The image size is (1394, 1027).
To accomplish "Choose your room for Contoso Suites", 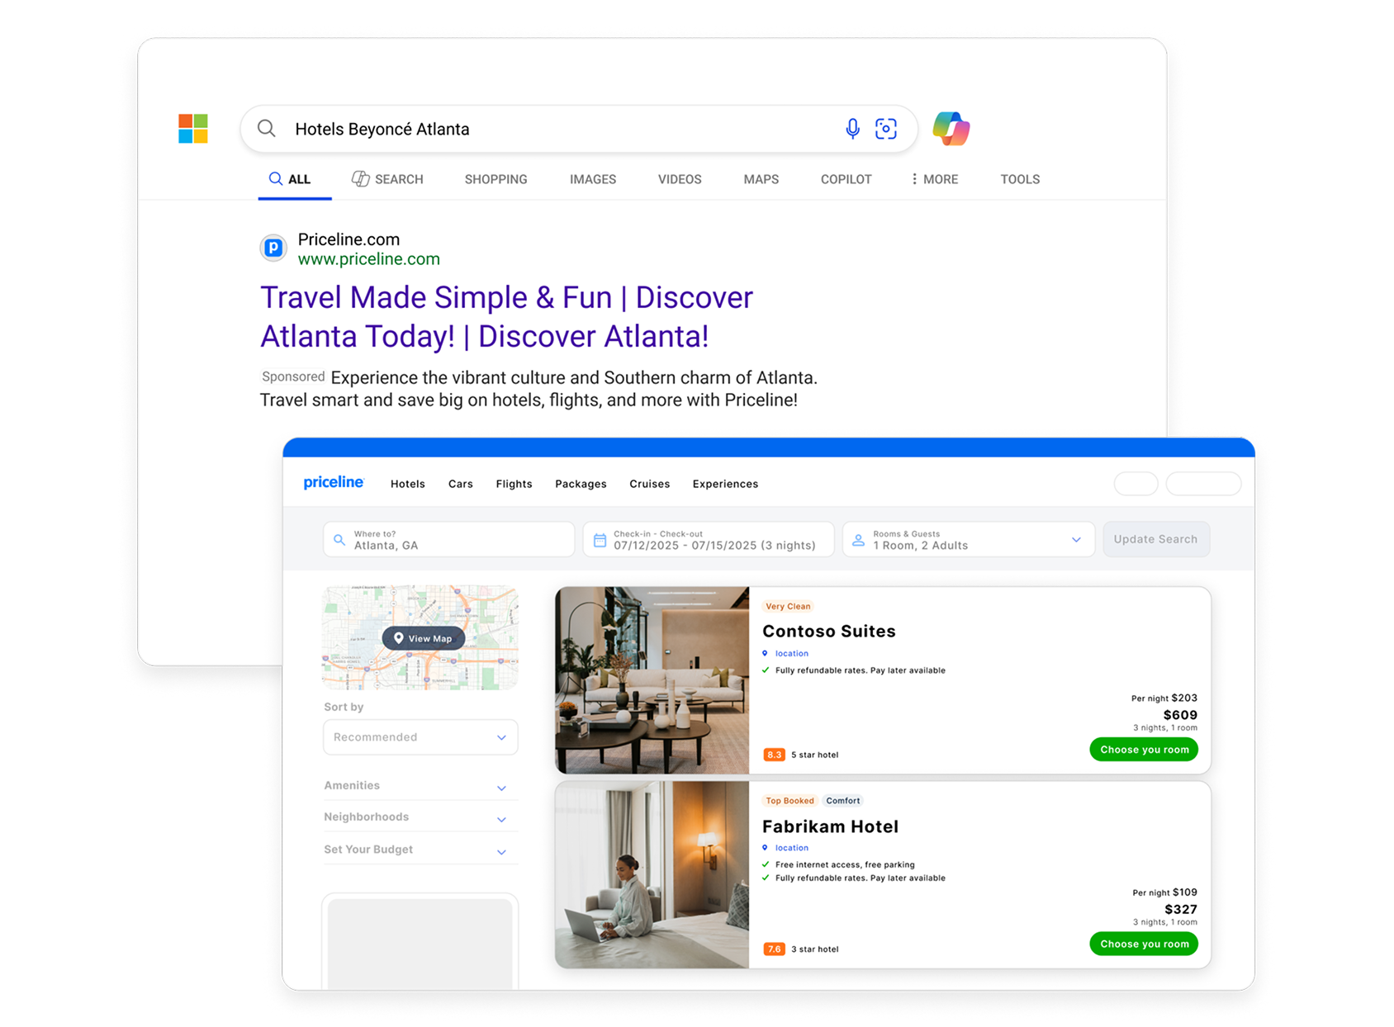I will 1144,750.
